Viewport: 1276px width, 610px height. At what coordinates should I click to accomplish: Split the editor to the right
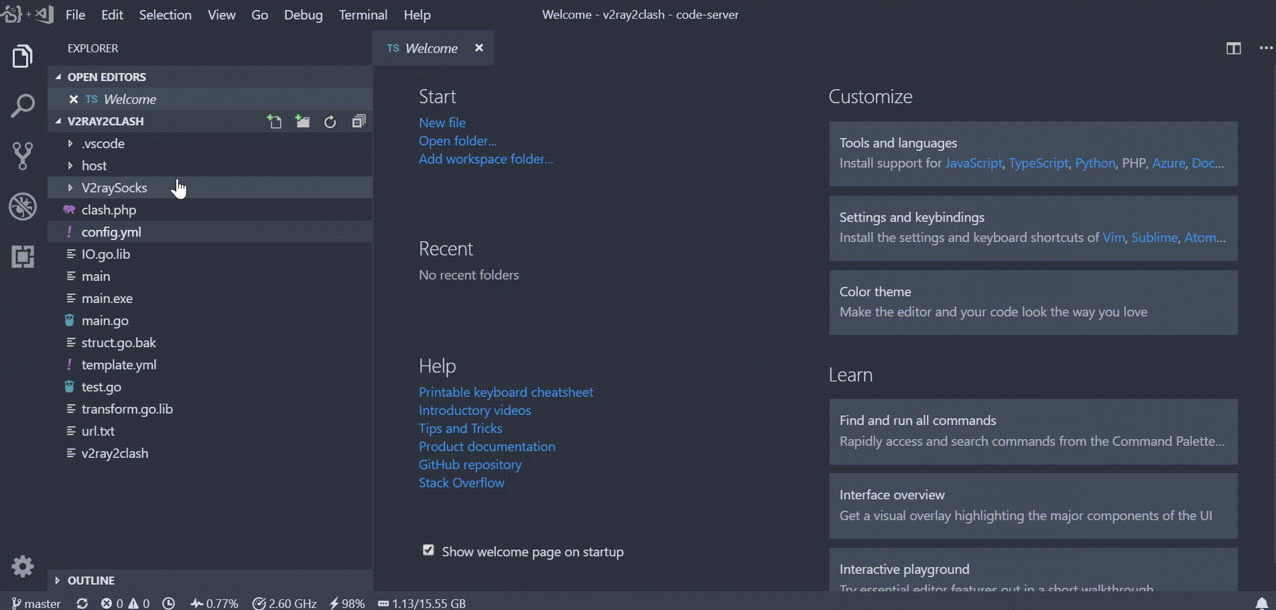coord(1234,48)
